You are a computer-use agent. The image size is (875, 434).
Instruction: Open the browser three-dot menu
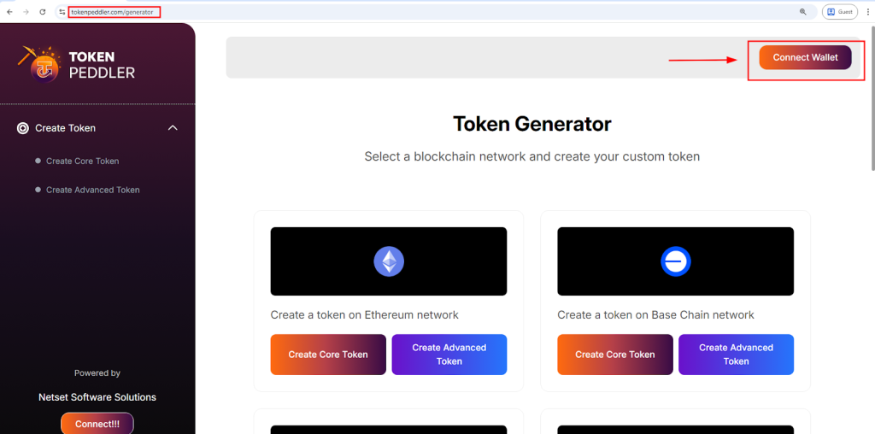coord(867,12)
